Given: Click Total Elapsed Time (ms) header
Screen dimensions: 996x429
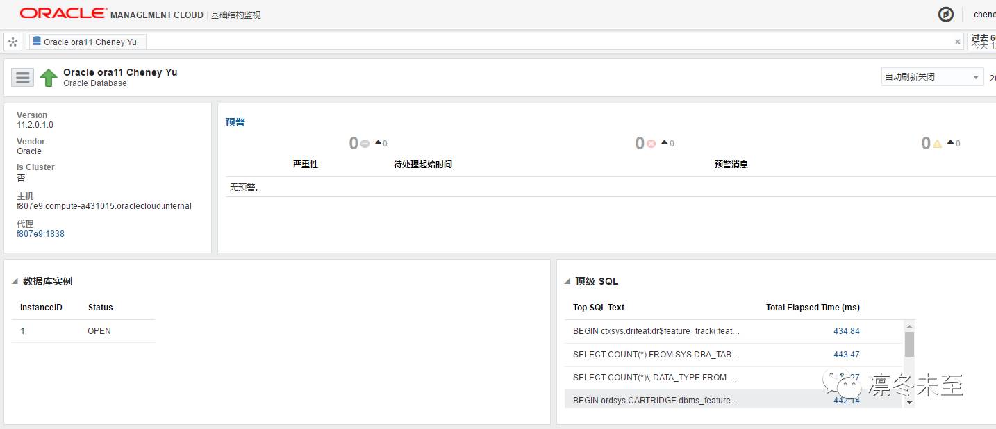Looking at the screenshot, I should coord(813,308).
